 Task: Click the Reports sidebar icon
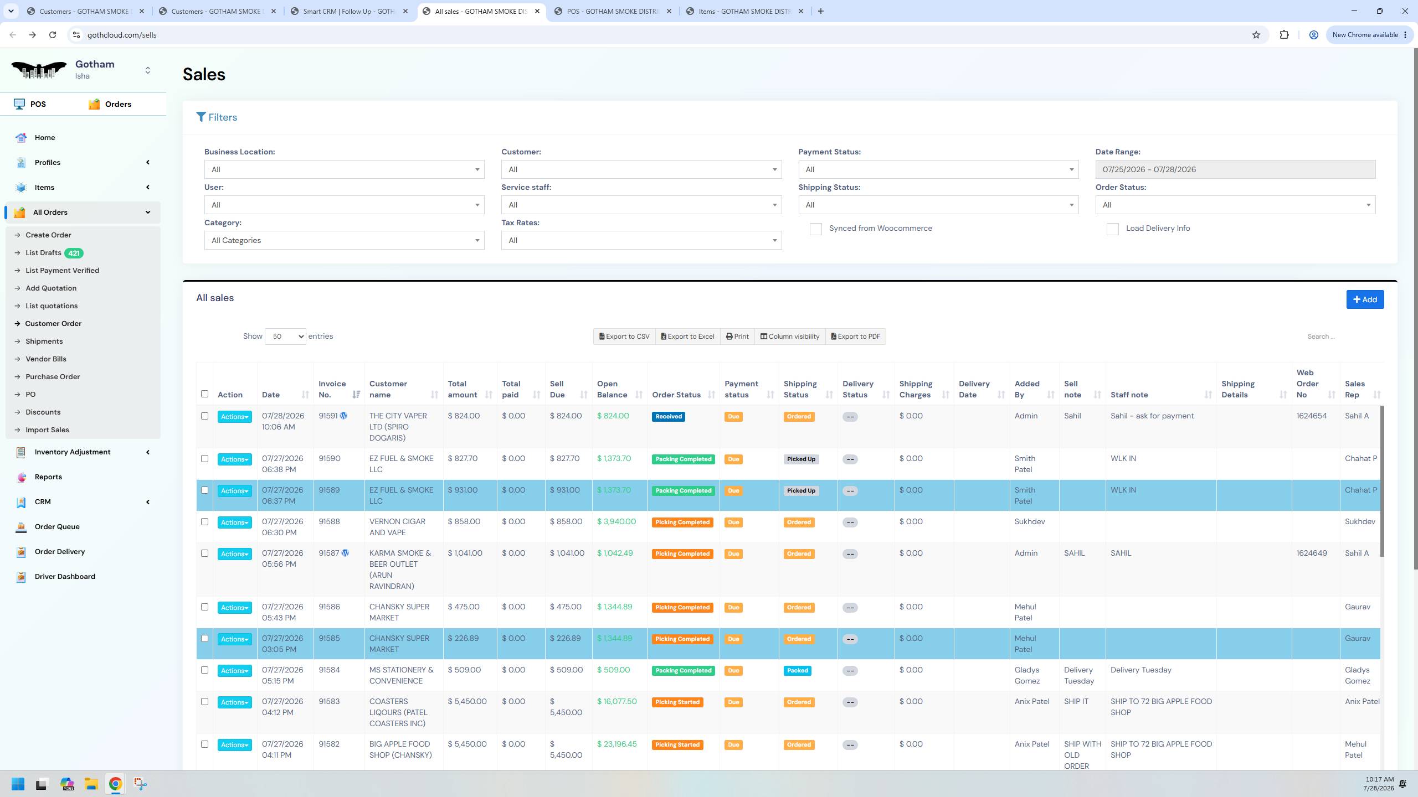pos(21,477)
